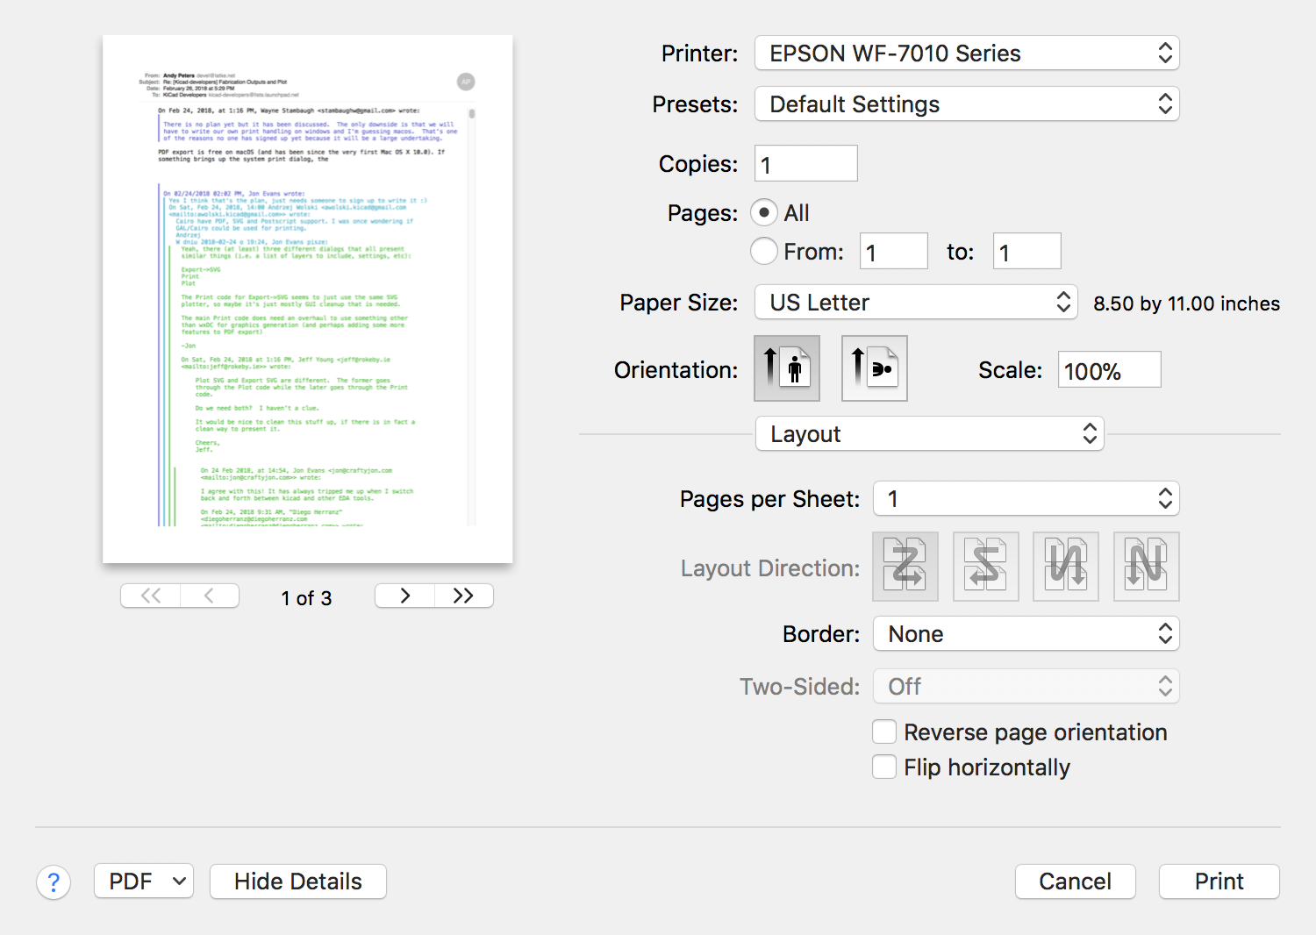Open the Presets dropdown

(966, 104)
